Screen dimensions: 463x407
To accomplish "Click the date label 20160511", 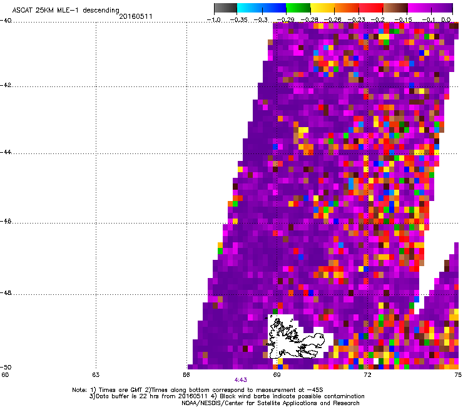I will click(x=136, y=16).
